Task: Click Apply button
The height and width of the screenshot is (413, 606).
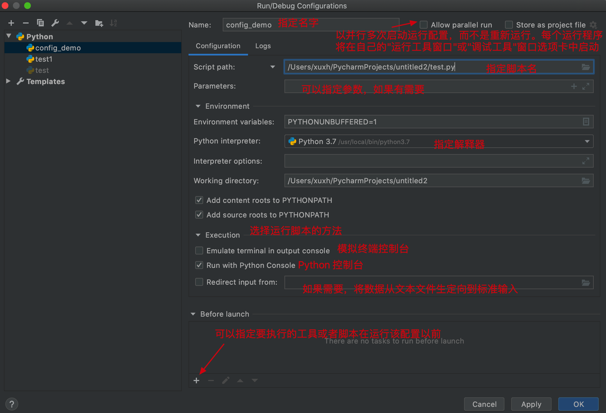Action: pyautogui.click(x=531, y=404)
